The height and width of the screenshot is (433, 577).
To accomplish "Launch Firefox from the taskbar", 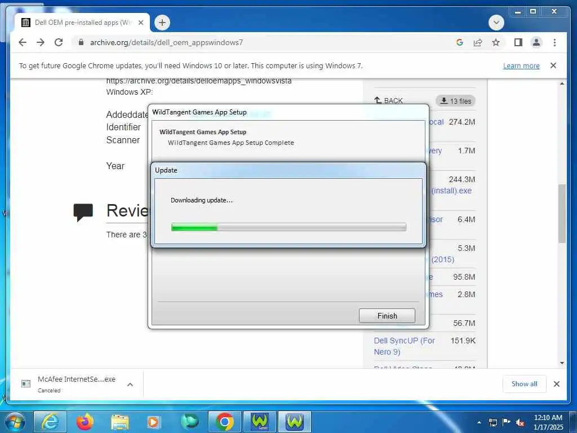I will pos(85,422).
